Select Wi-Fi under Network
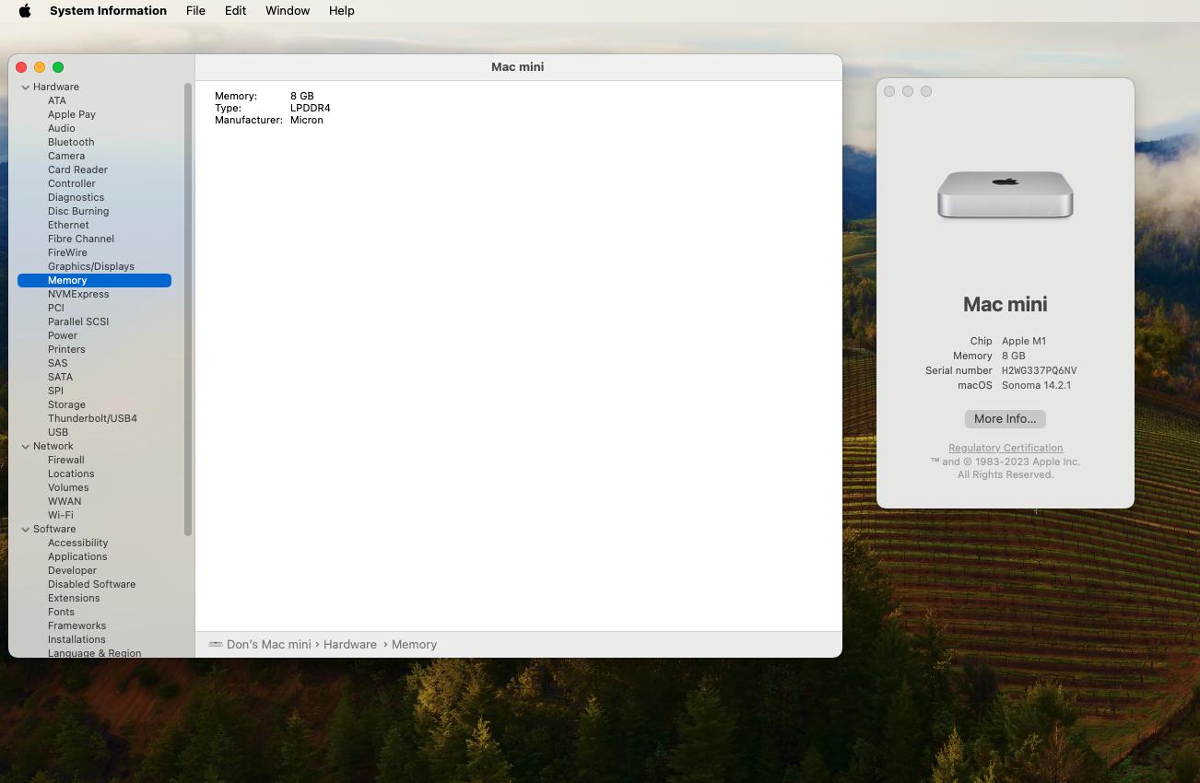Image resolution: width=1200 pixels, height=783 pixels. [x=61, y=515]
